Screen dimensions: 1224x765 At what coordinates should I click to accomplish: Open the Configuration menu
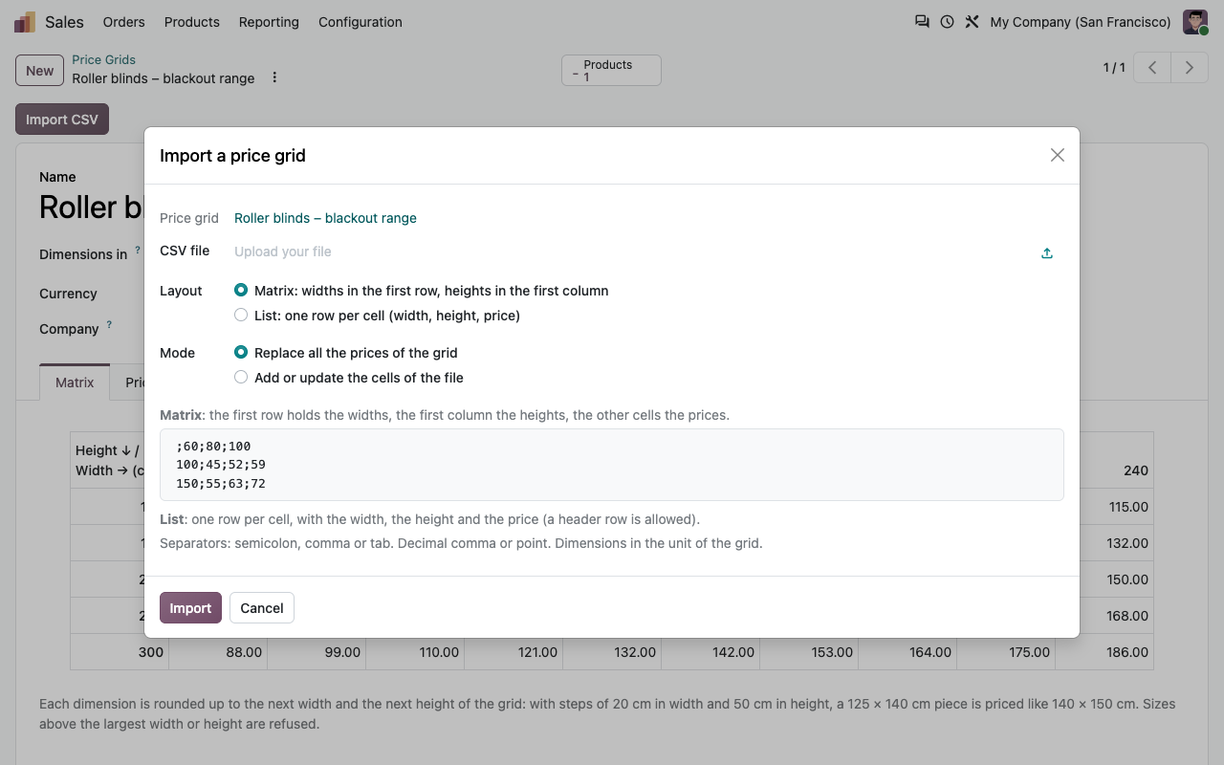tap(361, 22)
